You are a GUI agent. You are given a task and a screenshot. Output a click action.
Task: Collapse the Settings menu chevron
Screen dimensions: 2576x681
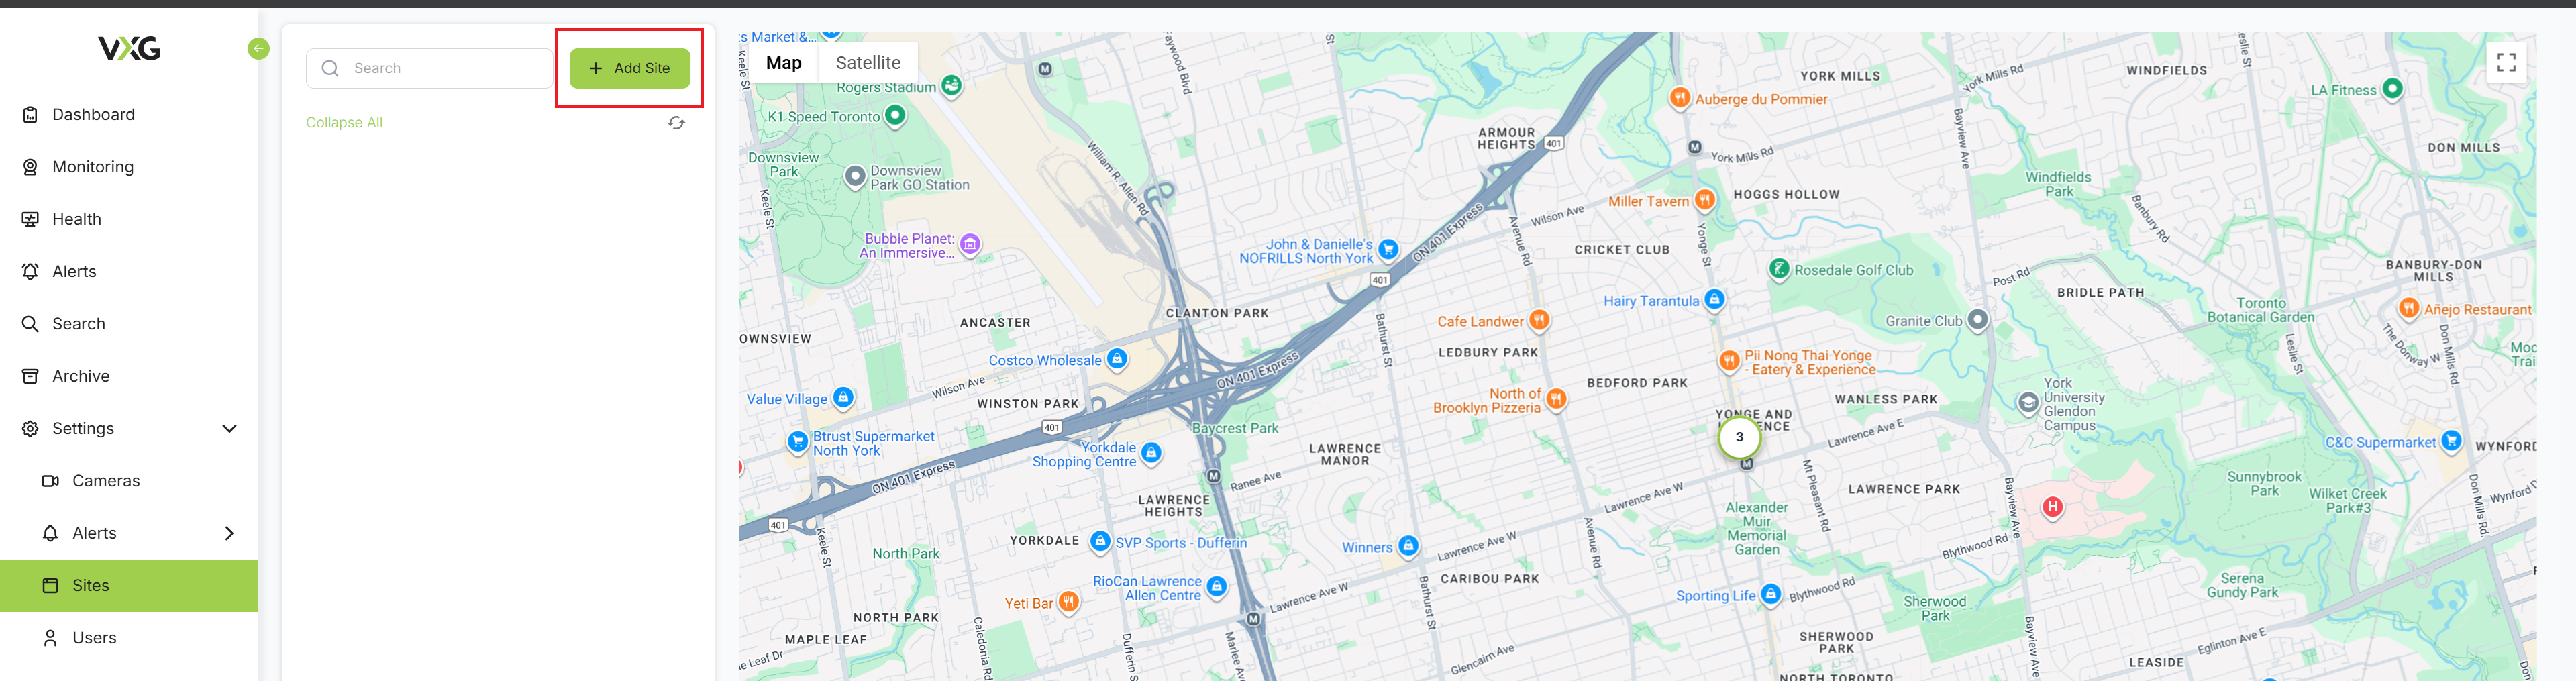(229, 429)
